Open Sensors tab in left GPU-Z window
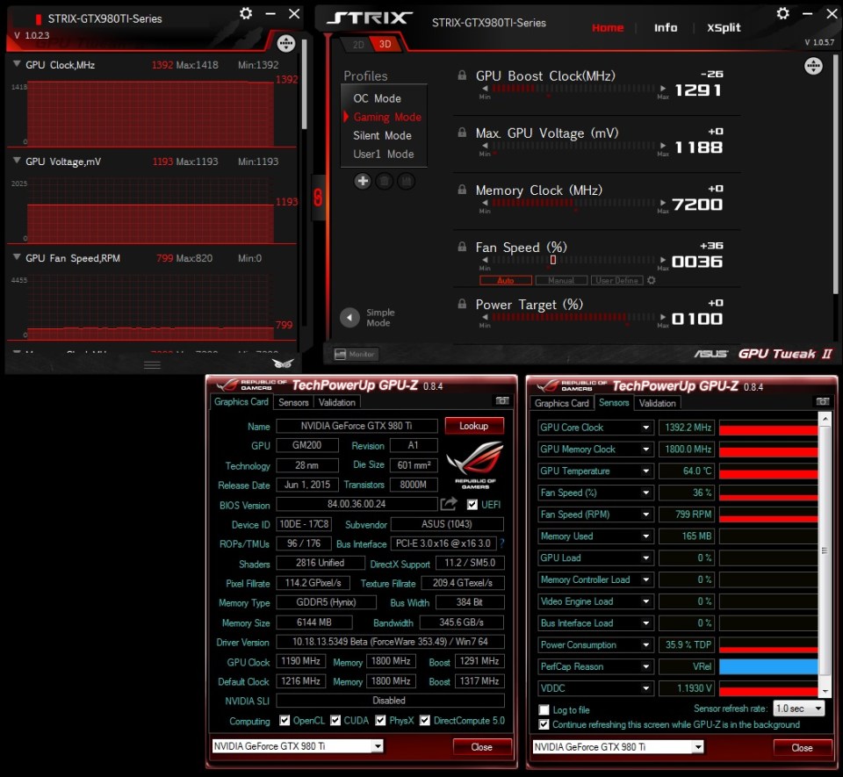This screenshot has width=843, height=777. pos(293,402)
